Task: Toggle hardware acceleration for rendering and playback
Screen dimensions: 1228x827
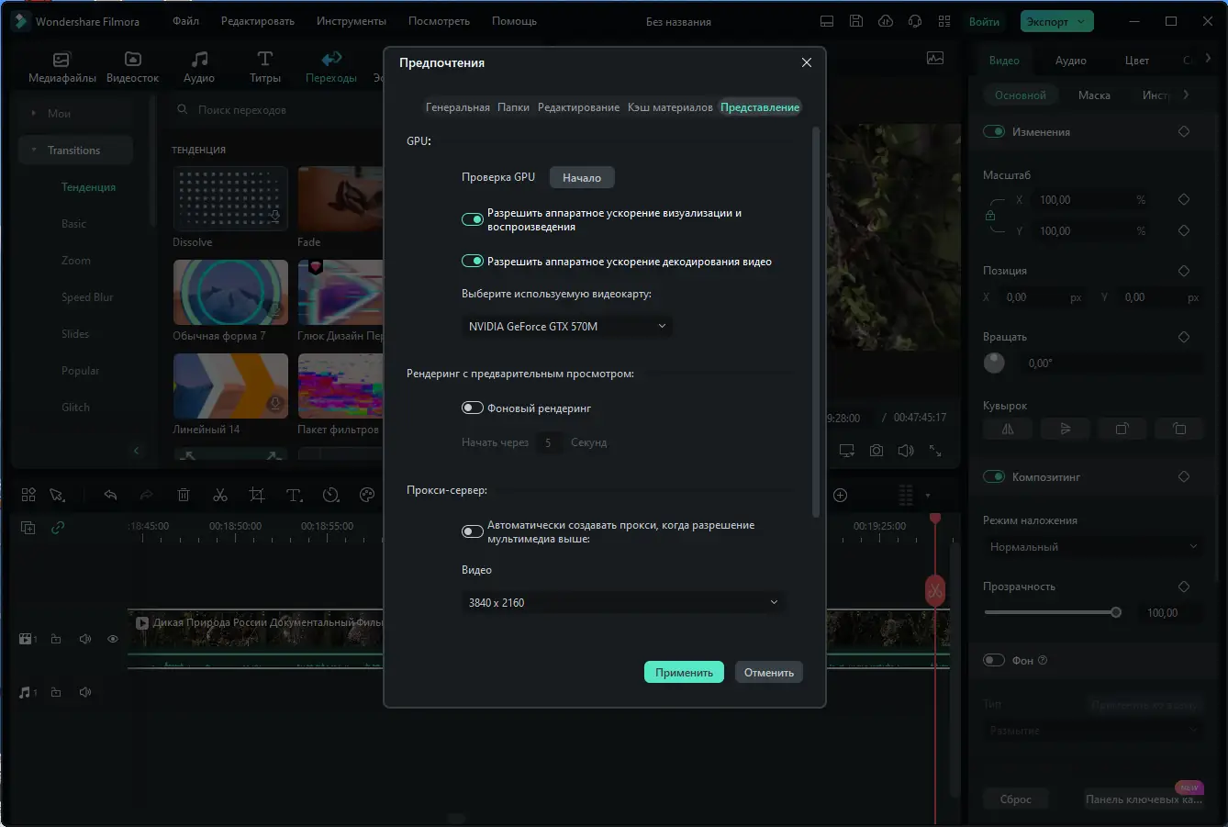Action: 473,219
